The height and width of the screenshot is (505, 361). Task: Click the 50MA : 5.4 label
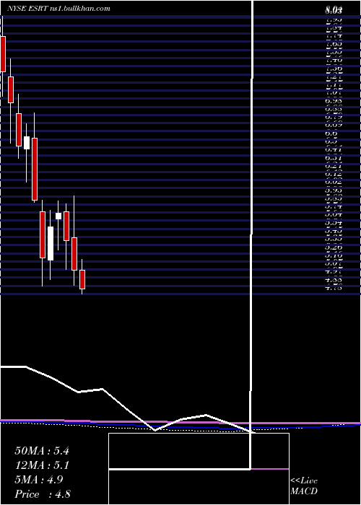(x=42, y=451)
